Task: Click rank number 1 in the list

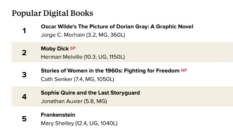Action: pos(24,31)
